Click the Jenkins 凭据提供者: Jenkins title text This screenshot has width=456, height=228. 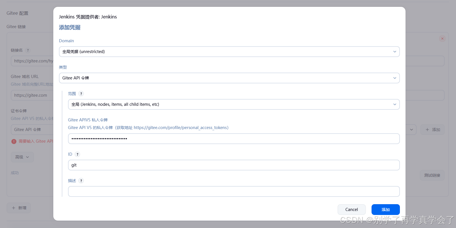coord(88,17)
